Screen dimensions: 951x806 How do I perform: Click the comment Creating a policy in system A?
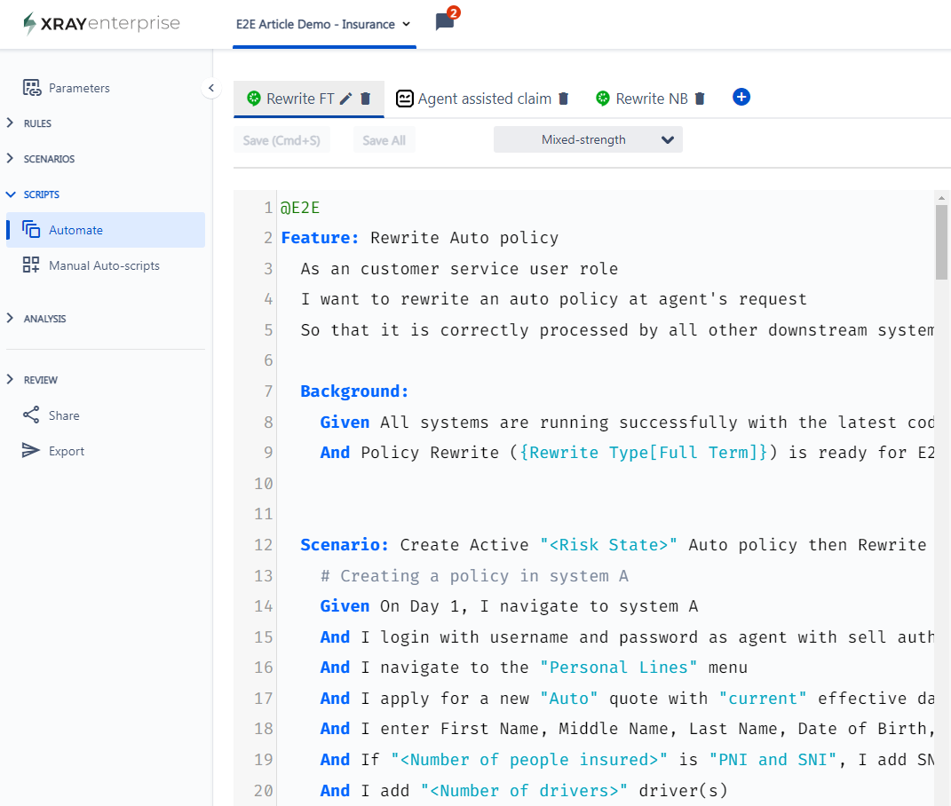[474, 575]
